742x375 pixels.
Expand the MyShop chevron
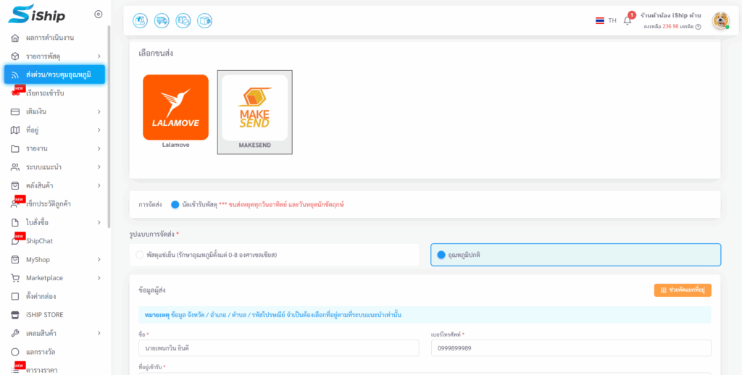(x=99, y=259)
